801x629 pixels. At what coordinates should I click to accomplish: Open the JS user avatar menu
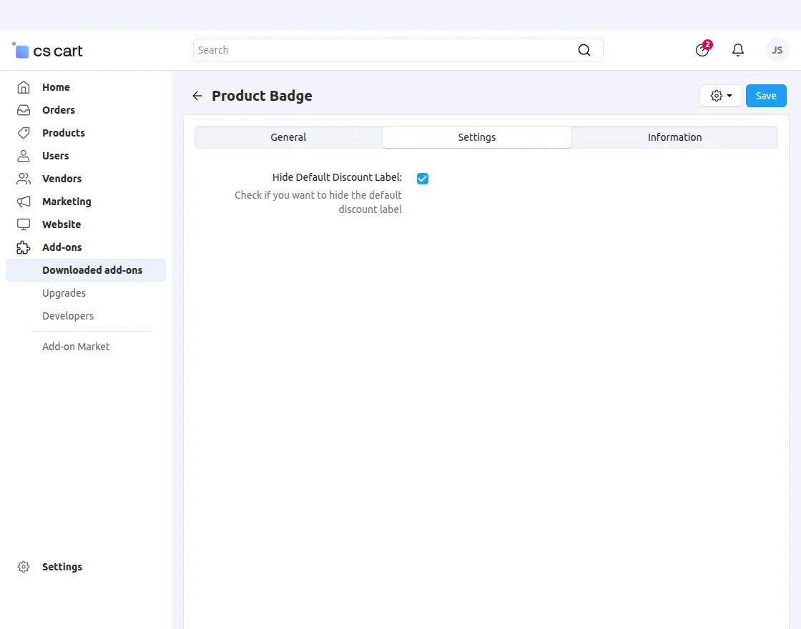pos(777,50)
